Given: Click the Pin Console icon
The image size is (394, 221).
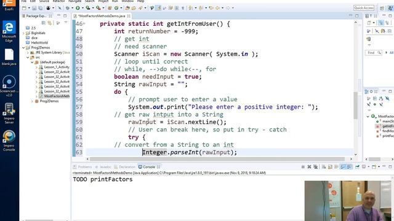Looking at the screenshot, I should click(357, 167).
